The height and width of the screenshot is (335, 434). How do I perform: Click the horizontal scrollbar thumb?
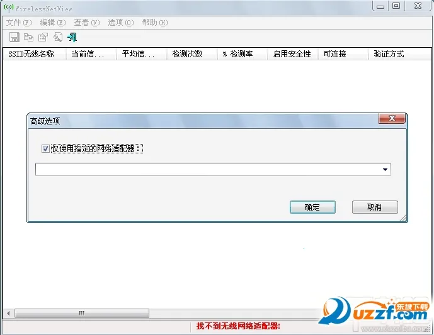81,313
